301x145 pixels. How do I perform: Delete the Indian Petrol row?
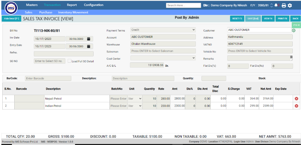[296, 106]
